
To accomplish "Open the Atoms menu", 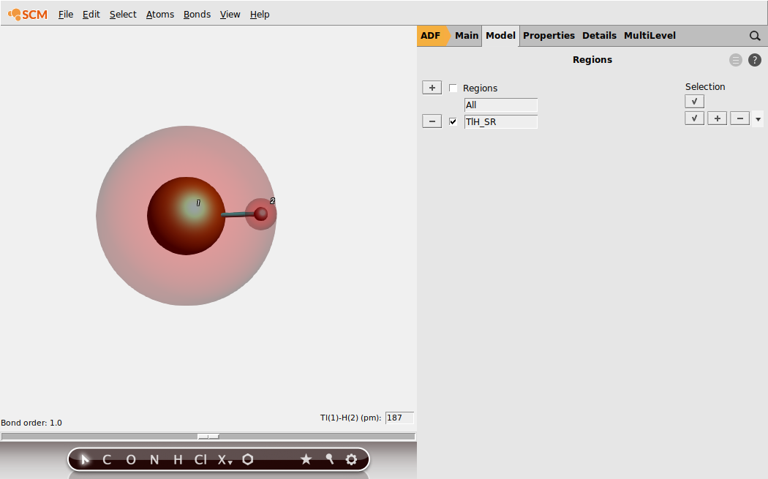I will click(160, 14).
